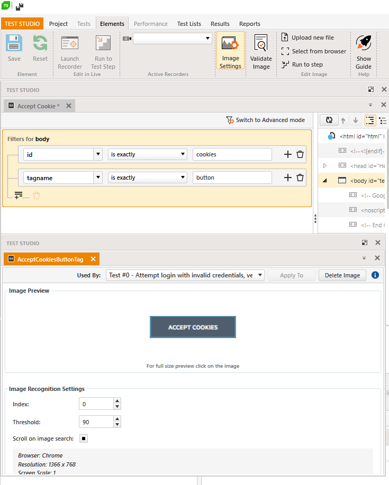Viewport: 389px width, 485px height.
Task: Decrease the Threshold value
Action: coord(117,425)
